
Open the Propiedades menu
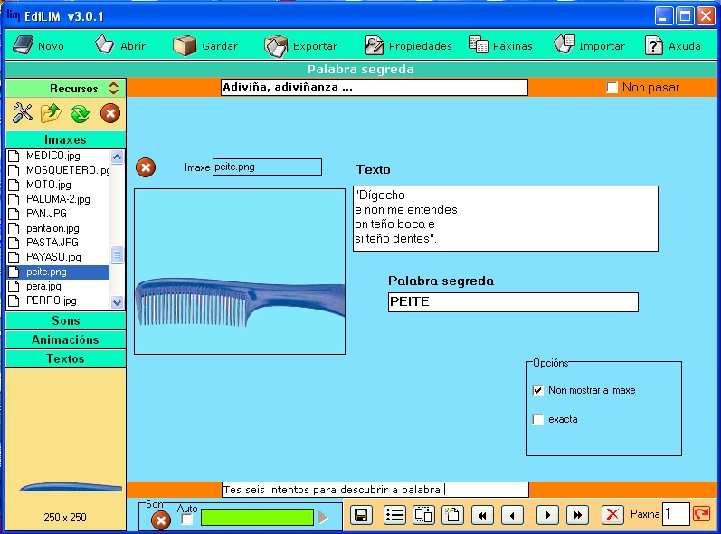[407, 45]
